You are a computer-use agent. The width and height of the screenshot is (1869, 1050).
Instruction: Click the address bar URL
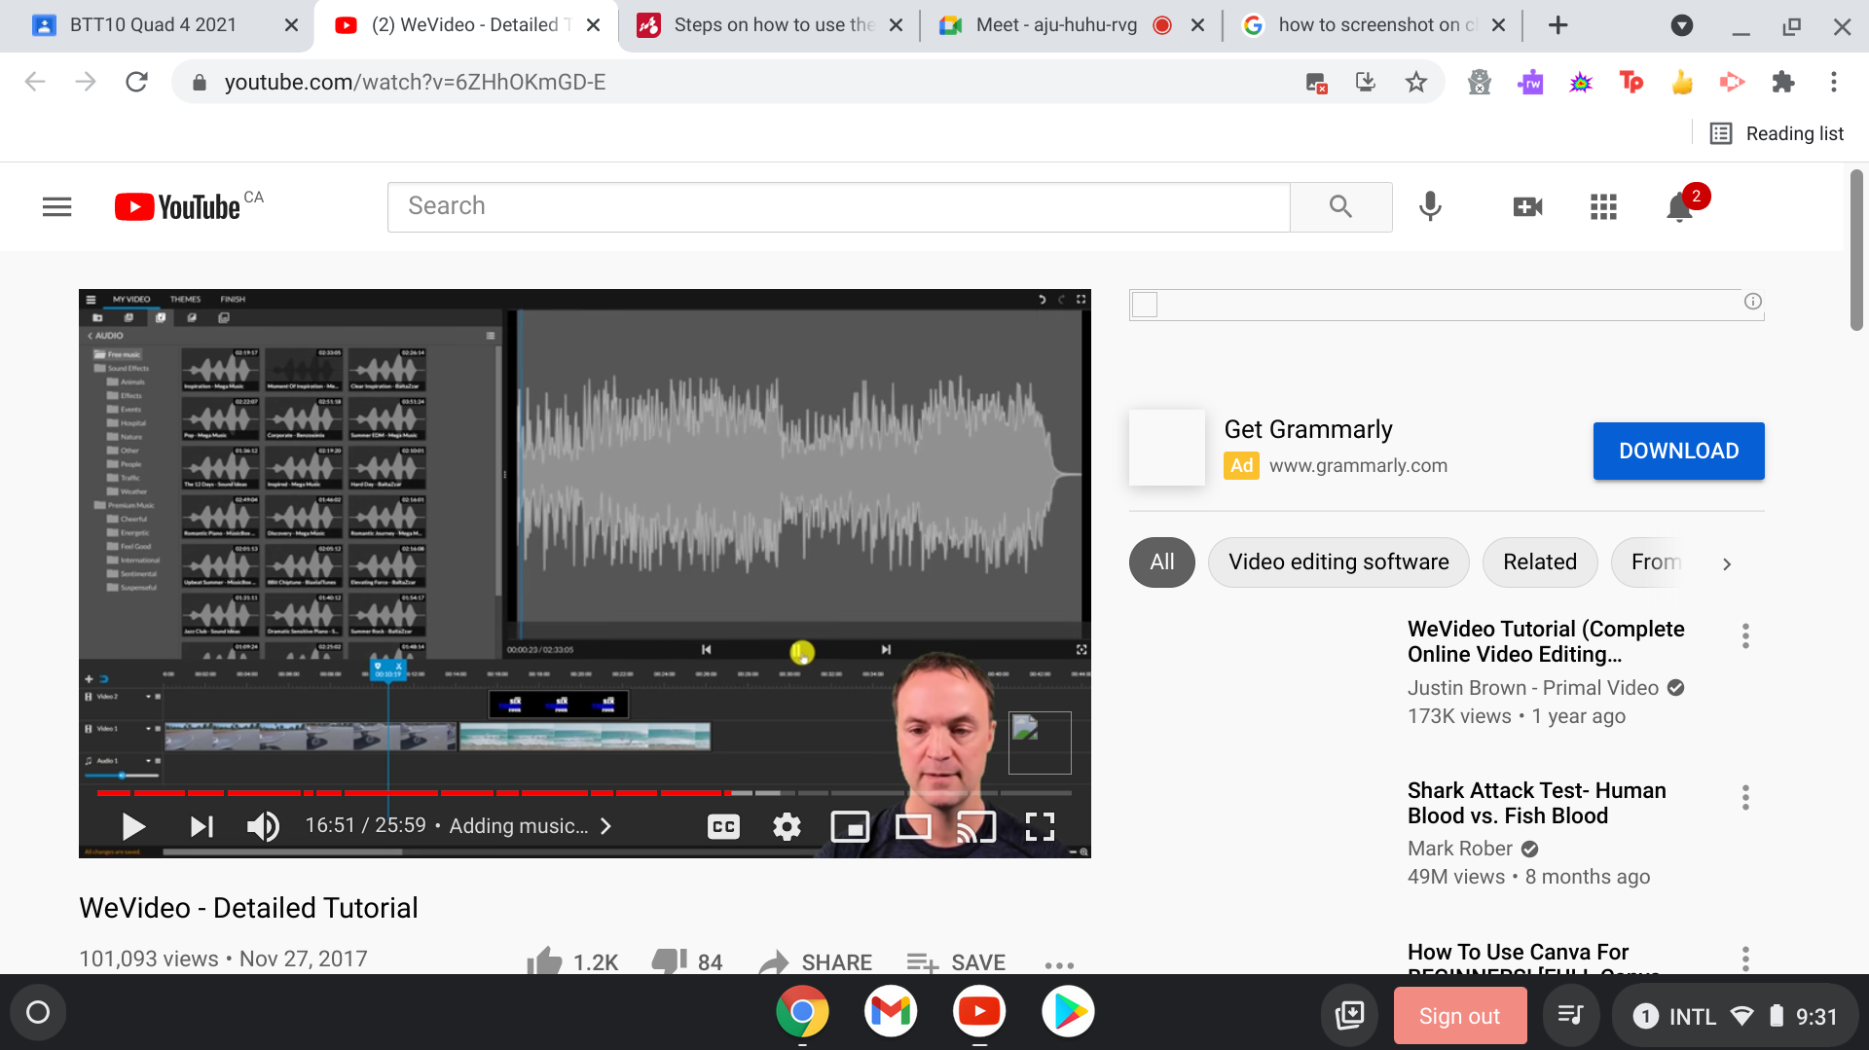tap(415, 82)
